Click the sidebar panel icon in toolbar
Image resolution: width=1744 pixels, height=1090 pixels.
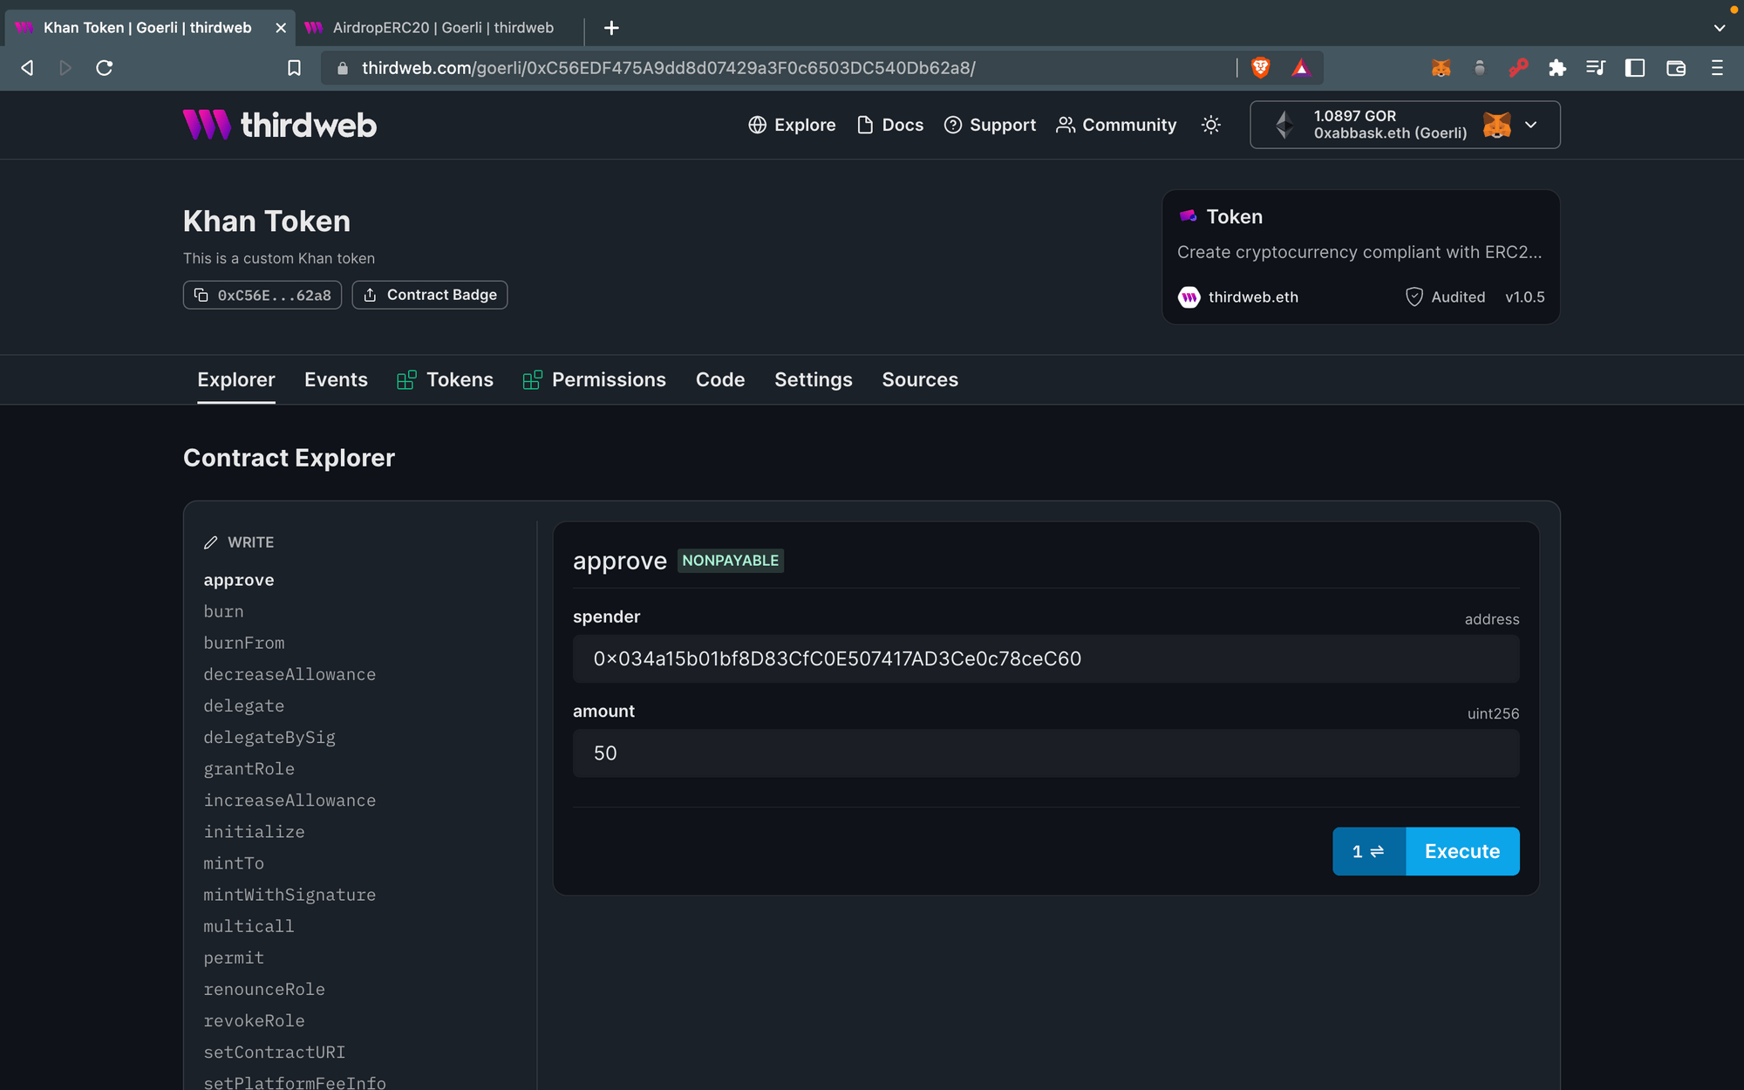(x=1634, y=67)
